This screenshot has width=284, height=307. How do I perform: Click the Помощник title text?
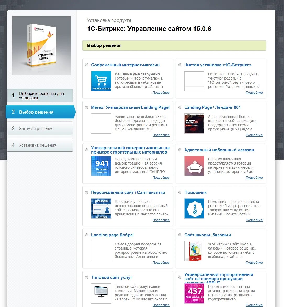coord(195,192)
